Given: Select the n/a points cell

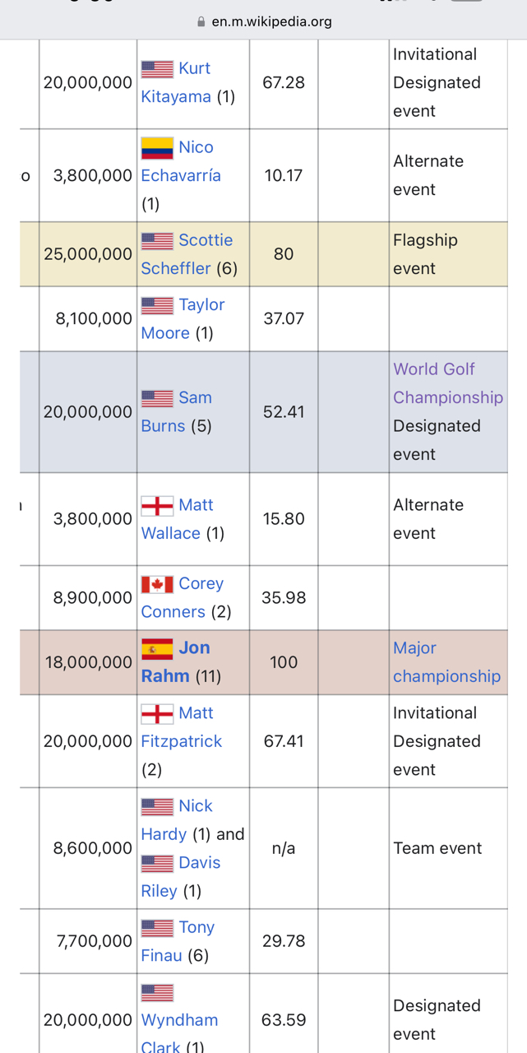Looking at the screenshot, I should (x=284, y=848).
